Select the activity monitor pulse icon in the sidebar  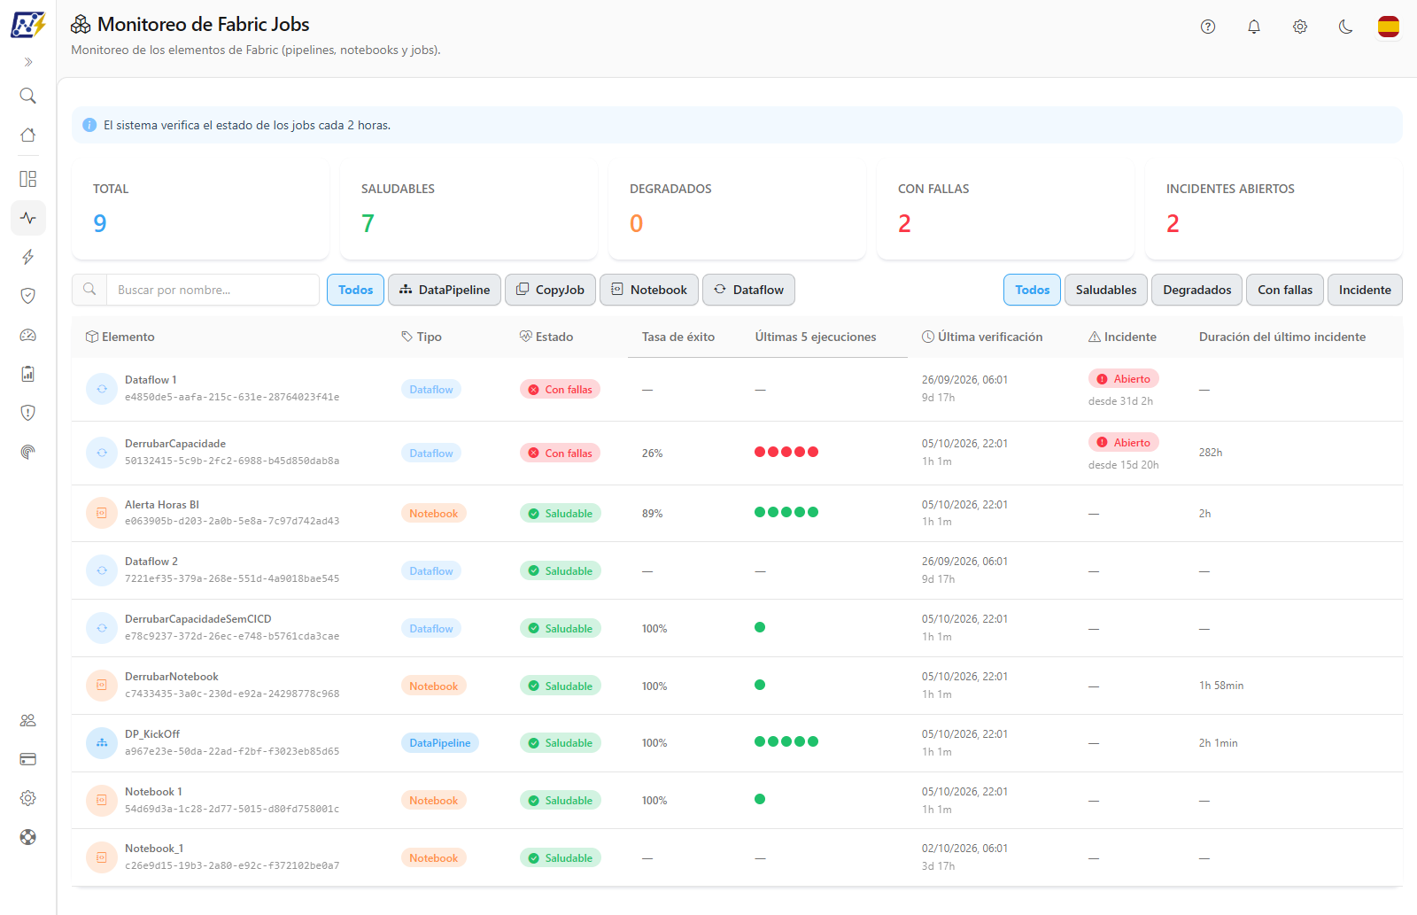coord(28,218)
